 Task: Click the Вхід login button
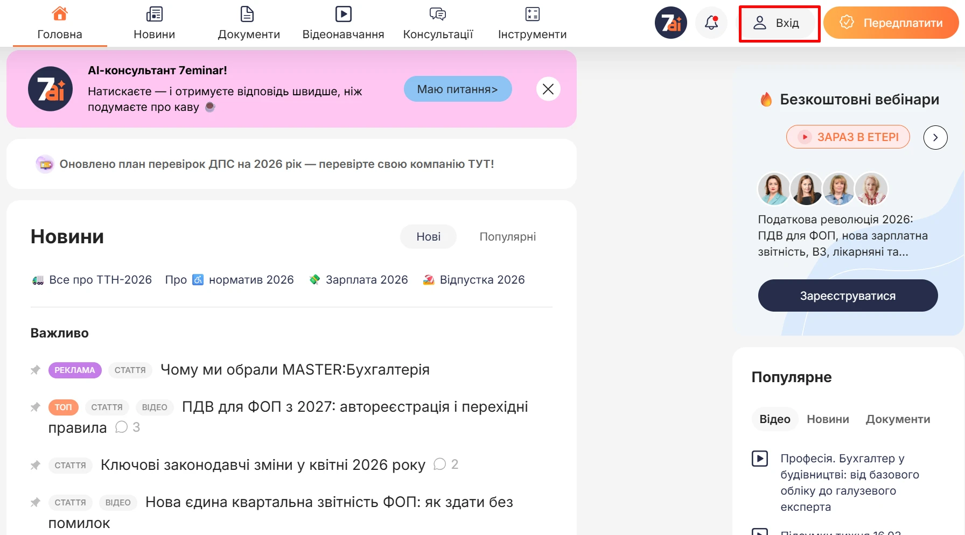coord(779,23)
